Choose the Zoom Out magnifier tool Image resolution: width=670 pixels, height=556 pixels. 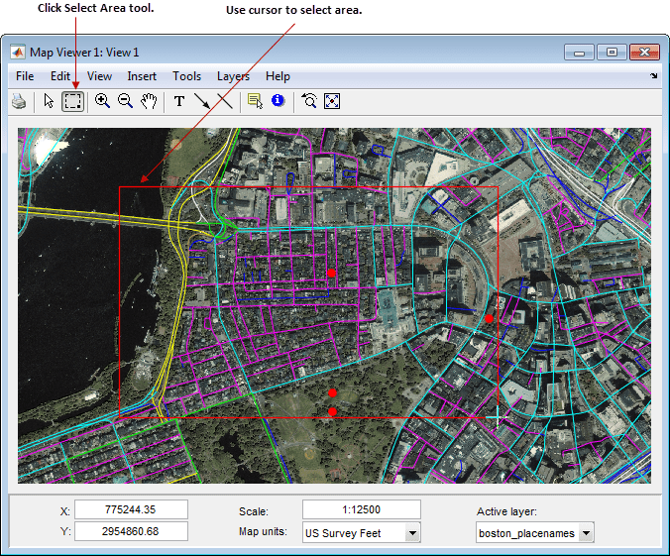pyautogui.click(x=125, y=101)
